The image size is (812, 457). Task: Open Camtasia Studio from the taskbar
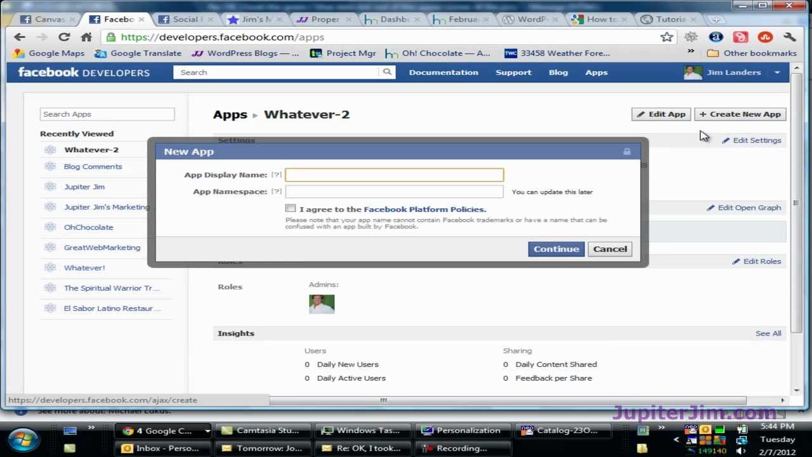[x=261, y=430]
